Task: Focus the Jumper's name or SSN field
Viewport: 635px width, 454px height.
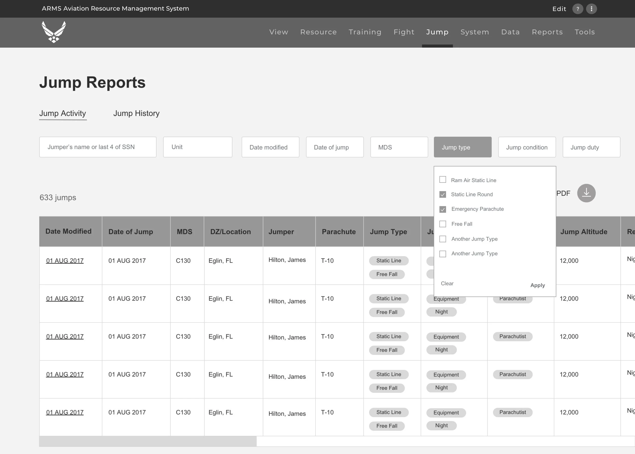Action: click(98, 147)
